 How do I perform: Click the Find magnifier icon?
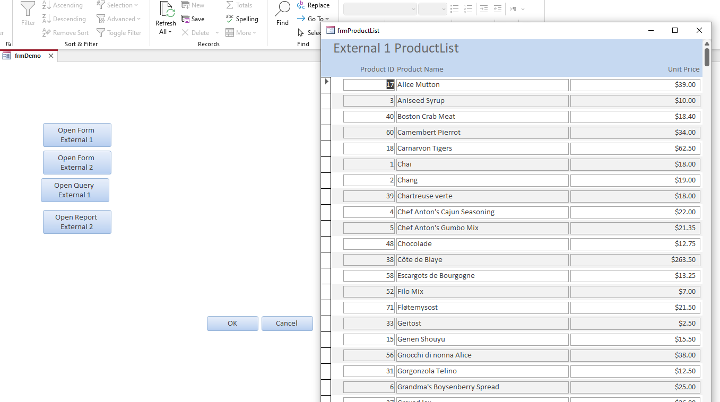click(282, 9)
